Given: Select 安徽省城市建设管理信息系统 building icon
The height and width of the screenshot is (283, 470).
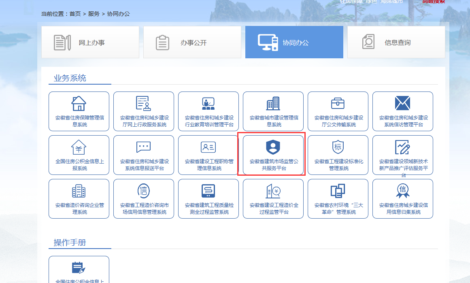Looking at the screenshot, I should pyautogui.click(x=273, y=104).
